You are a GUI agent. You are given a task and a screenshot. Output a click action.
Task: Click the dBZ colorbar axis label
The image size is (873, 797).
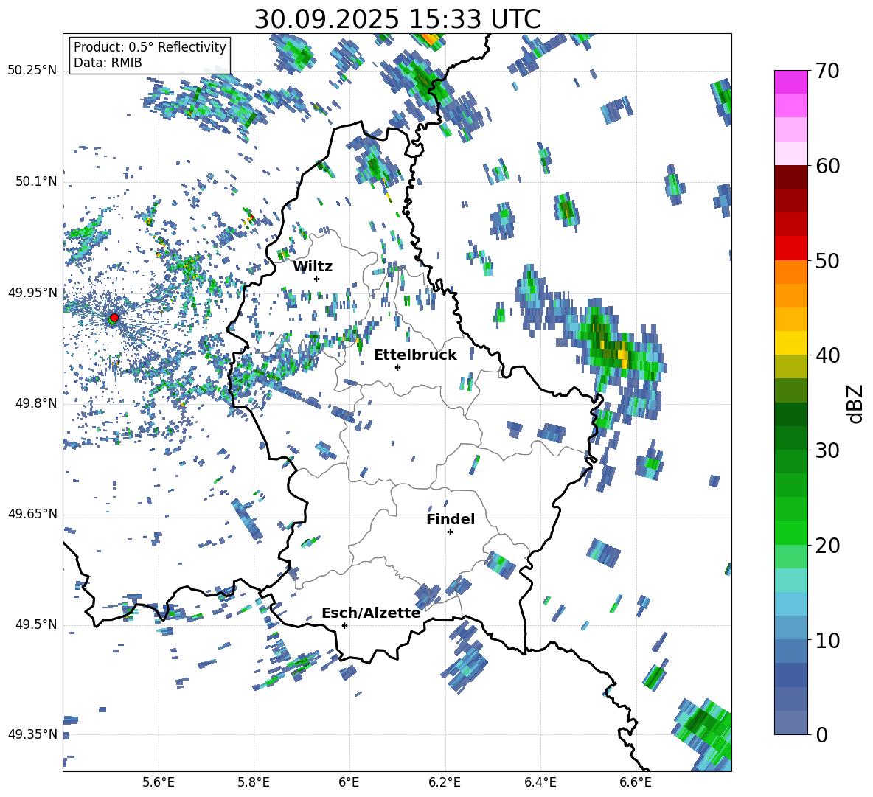pyautogui.click(x=856, y=403)
